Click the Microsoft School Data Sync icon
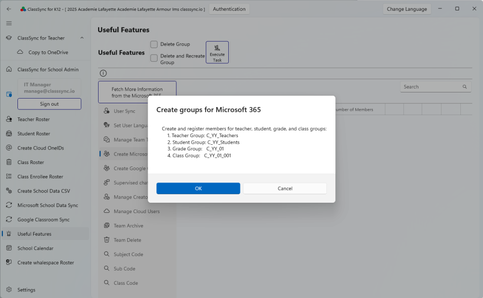 pyautogui.click(x=9, y=205)
